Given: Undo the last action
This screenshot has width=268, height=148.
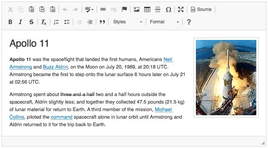Looking at the screenshot, I should (65, 9).
